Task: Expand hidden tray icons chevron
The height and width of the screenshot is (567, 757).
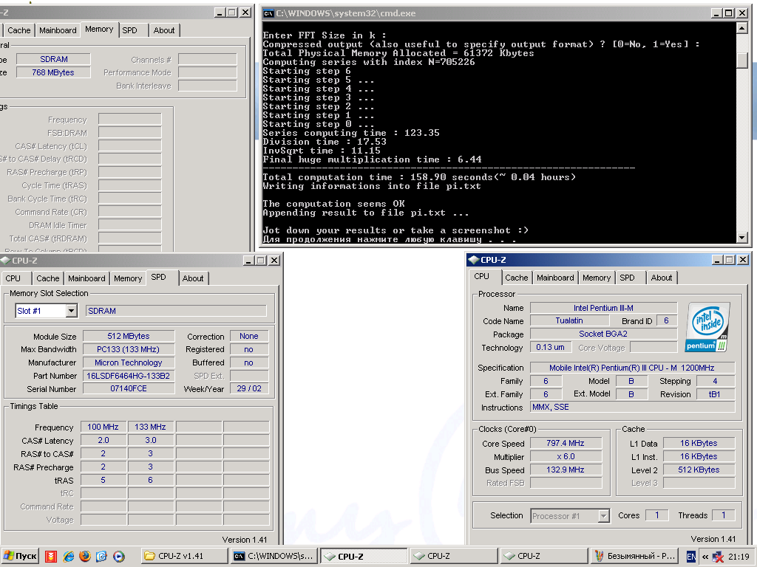Action: click(x=705, y=557)
